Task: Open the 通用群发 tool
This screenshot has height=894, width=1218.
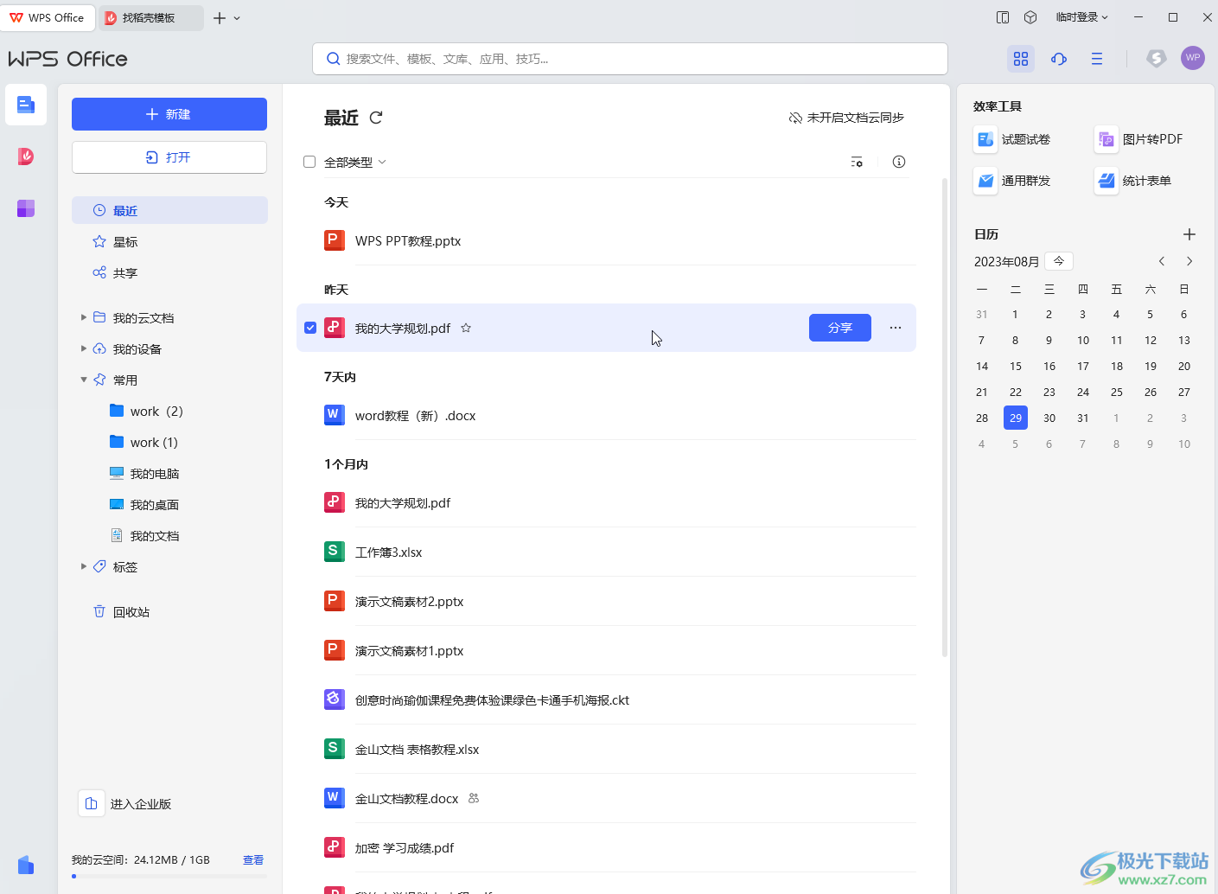Action: point(1011,181)
